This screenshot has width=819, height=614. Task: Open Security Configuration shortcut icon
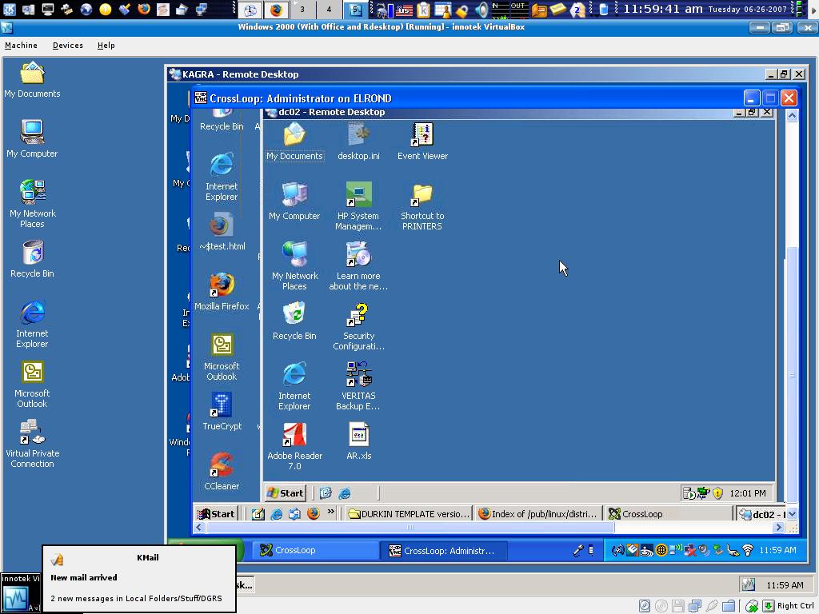(x=358, y=315)
